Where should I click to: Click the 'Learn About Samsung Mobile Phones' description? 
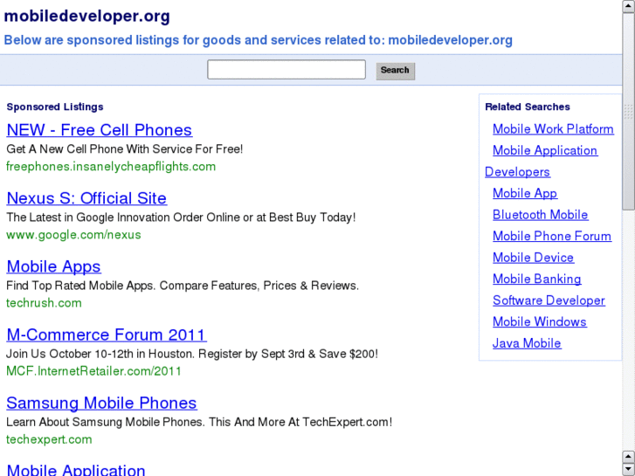(199, 422)
